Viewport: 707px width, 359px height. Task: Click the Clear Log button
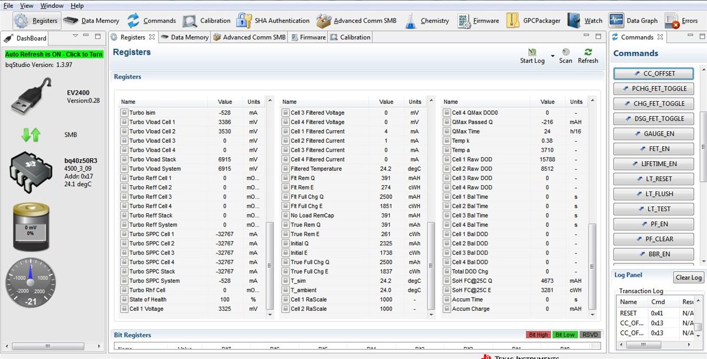pyautogui.click(x=689, y=278)
